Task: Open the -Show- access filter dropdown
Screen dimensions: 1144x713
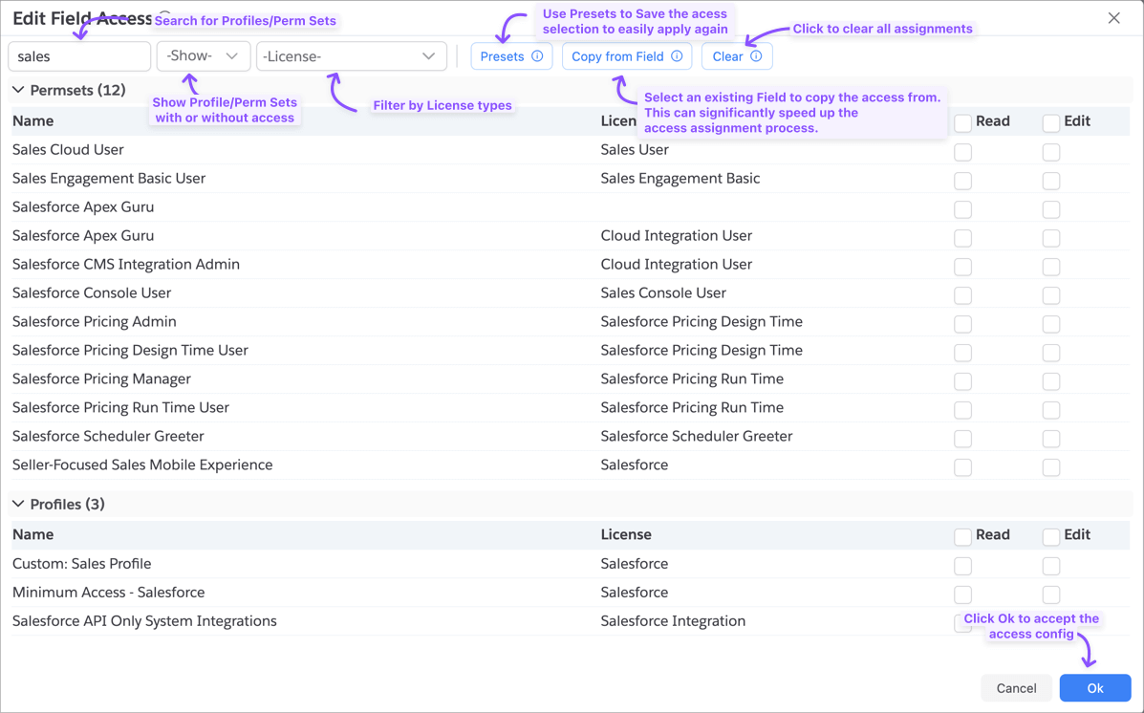Action: point(203,56)
